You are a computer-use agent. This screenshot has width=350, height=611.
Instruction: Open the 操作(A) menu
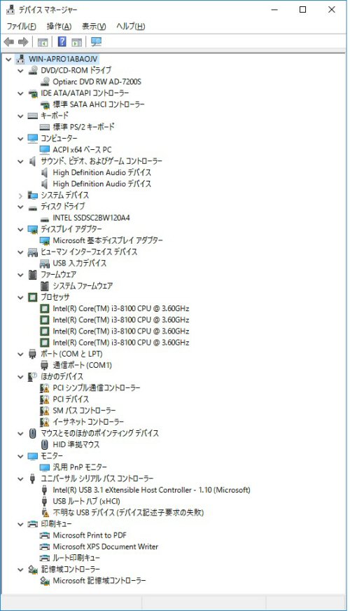point(59,27)
